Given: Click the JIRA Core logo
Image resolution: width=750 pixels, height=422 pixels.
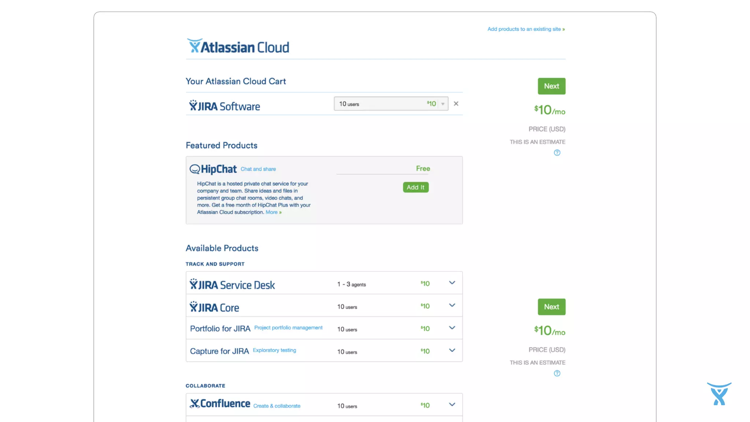Looking at the screenshot, I should (x=214, y=307).
